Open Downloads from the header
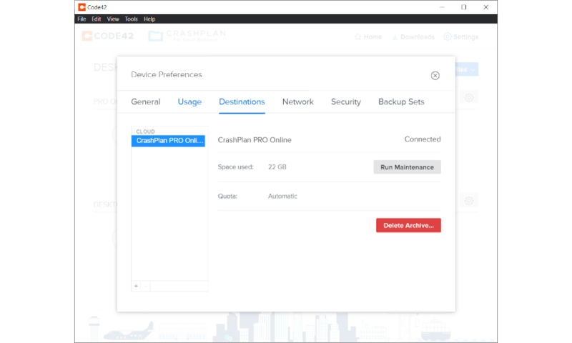 [413, 37]
